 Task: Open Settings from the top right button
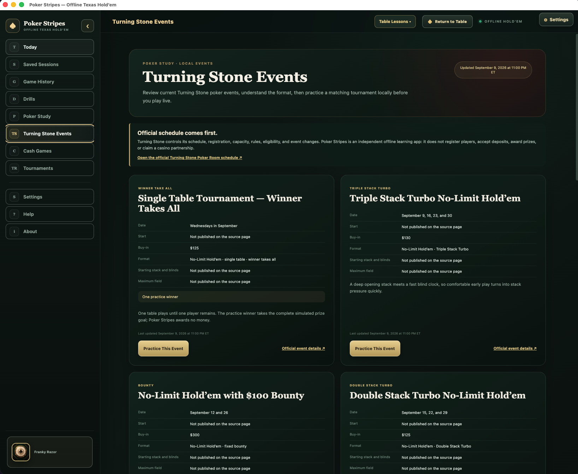(556, 20)
